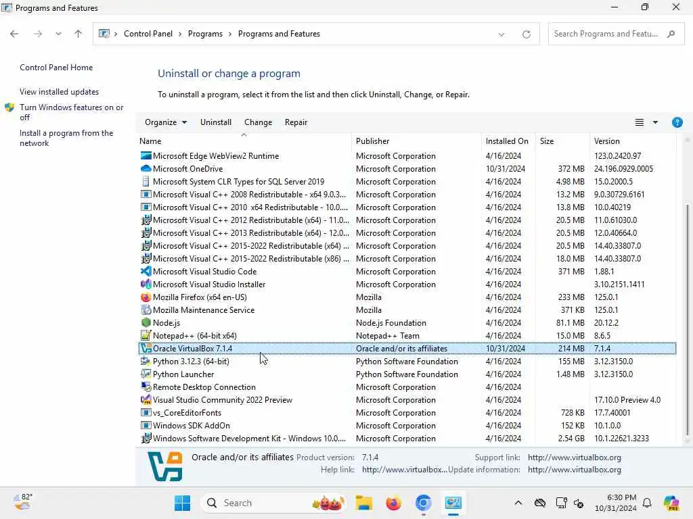Click the SQL Server CLR Types icon
The height and width of the screenshot is (519, 693).
point(146,181)
